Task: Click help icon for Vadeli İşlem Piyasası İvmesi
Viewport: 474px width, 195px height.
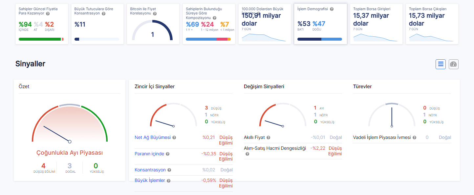Action: coord(414,138)
